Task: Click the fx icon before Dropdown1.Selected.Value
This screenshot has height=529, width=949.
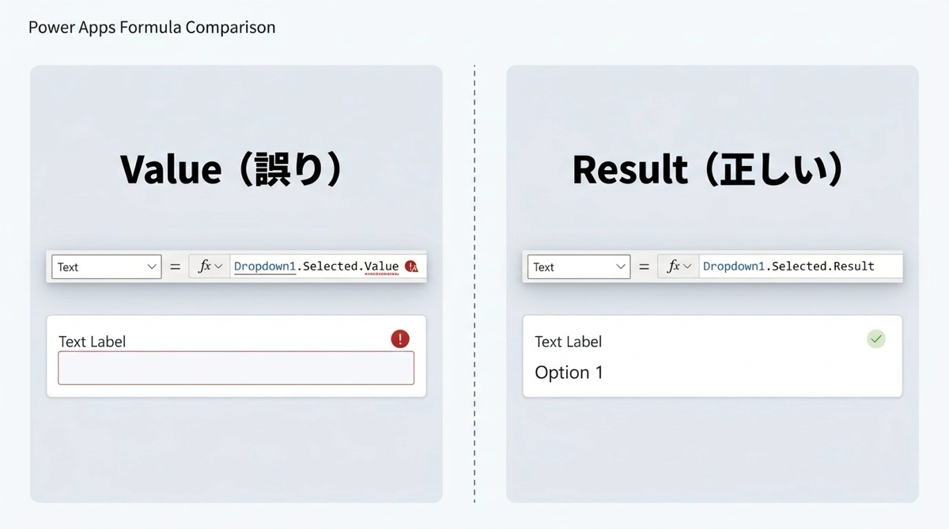Action: (204, 266)
